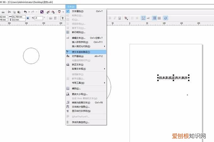Click the Copy icon in the toolbar
Image resolution: width=214 pixels, height=142 pixels.
(14, 12)
